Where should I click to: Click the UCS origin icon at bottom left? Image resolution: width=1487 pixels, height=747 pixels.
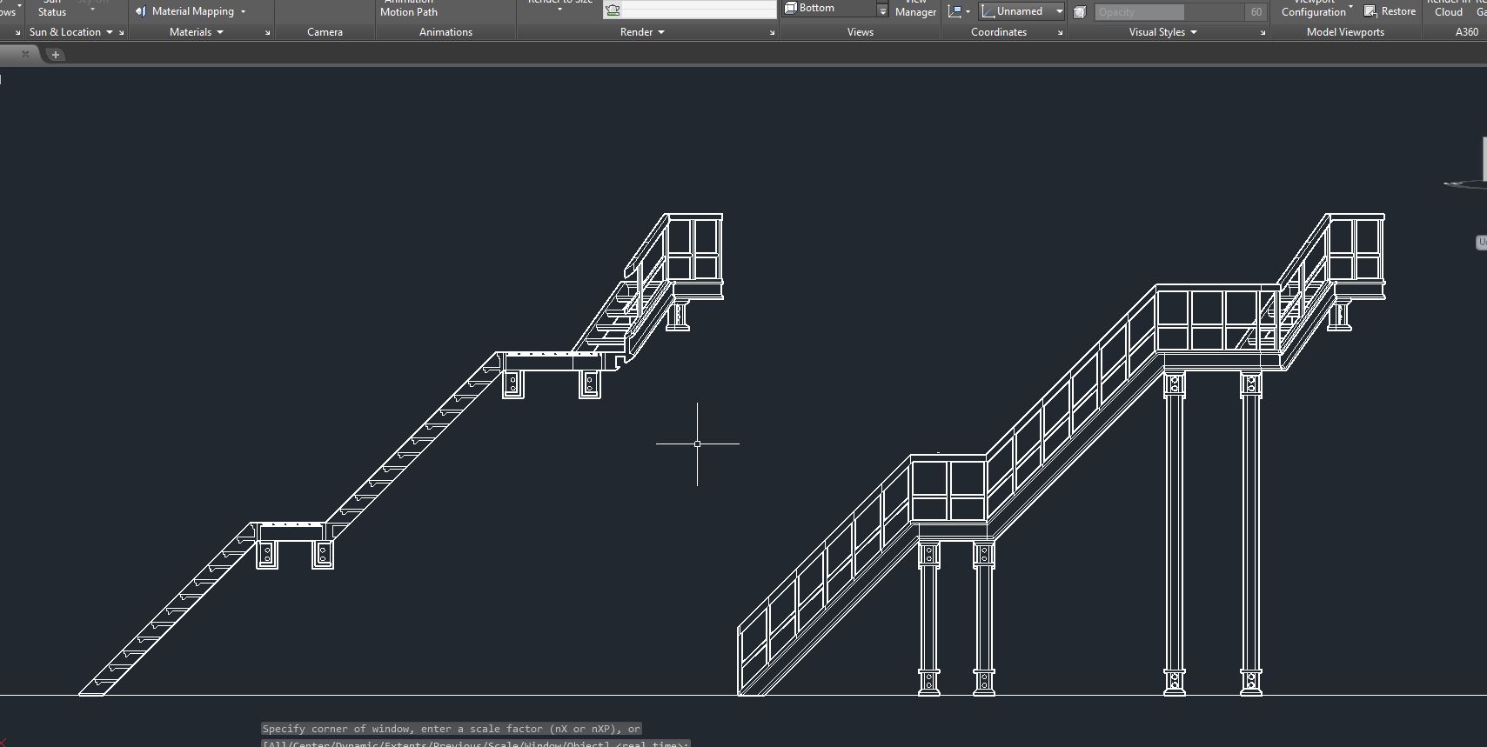[x=4, y=742]
